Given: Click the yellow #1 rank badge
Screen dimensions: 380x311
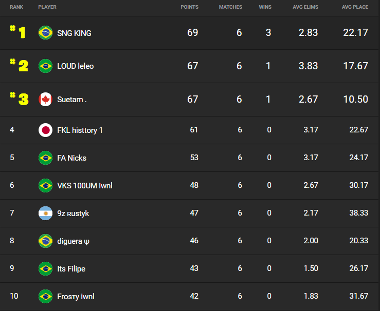Looking at the screenshot, I should [17, 32].
